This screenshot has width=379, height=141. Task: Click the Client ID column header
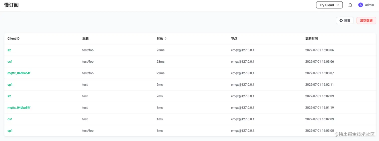[x=14, y=39]
